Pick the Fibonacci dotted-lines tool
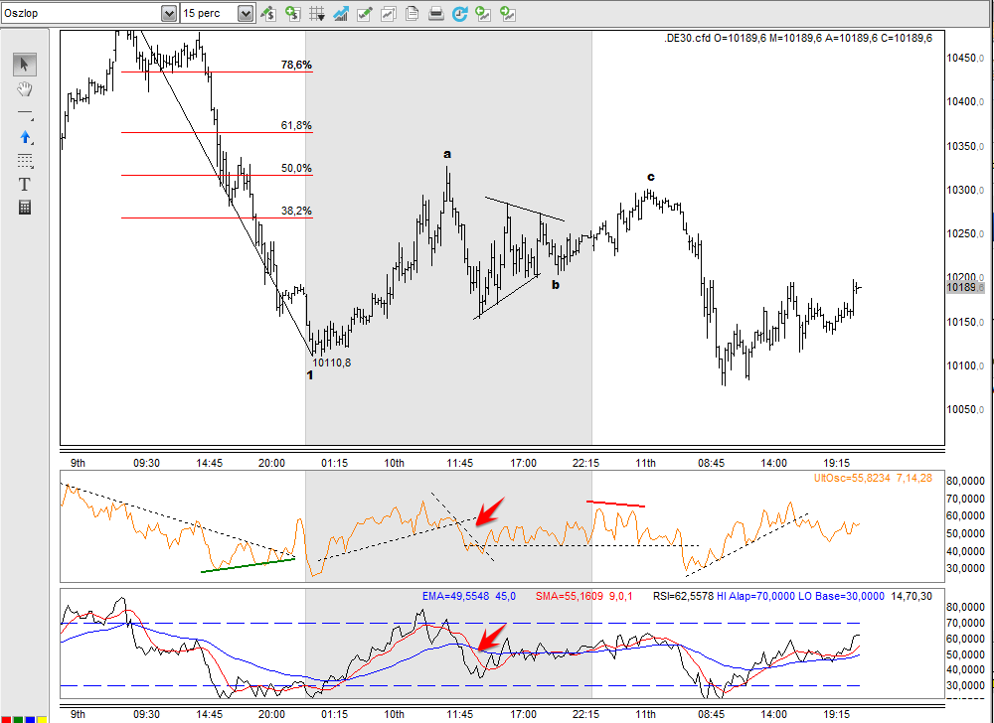 pos(25,161)
